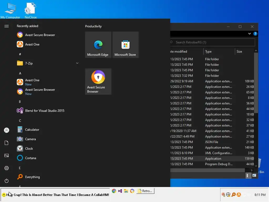Image resolution: width=269 pixels, height=202 pixels.
Task: Expand the Start menu hamburger button
Action: tap(7, 26)
